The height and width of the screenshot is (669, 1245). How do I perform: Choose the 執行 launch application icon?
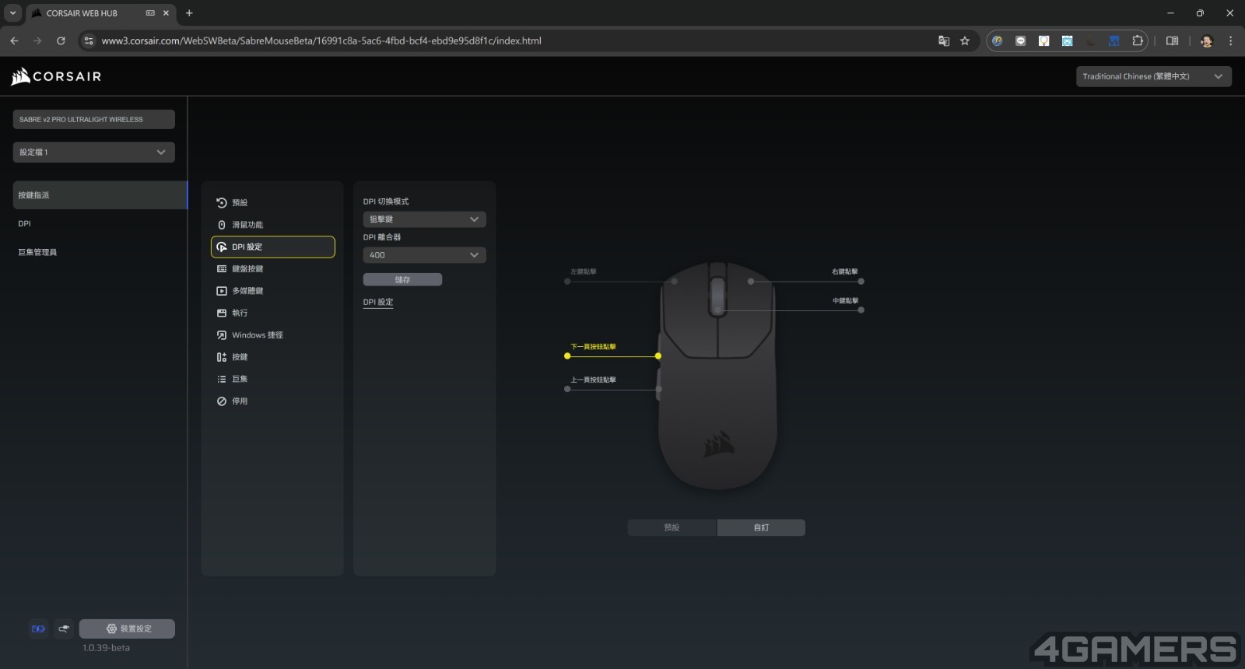(222, 313)
